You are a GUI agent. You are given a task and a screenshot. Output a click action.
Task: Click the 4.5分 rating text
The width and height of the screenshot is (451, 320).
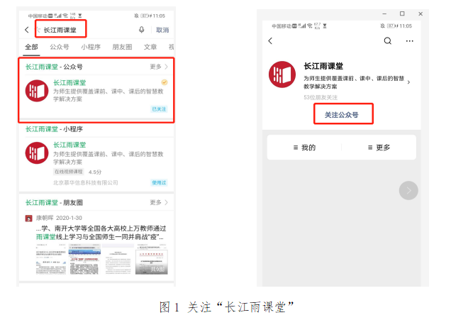(95, 172)
